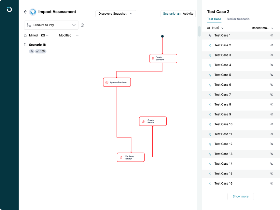Viewport: 280px width, 210px height.
Task: Toggle visibility of Test Case 8
Action: [x=272, y=104]
